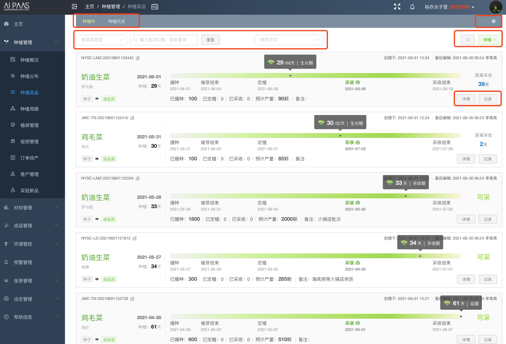Image resolution: width=506 pixels, height=344 pixels.
Task: Expand the 材料管理 sidebar menu
Action: pos(32,208)
